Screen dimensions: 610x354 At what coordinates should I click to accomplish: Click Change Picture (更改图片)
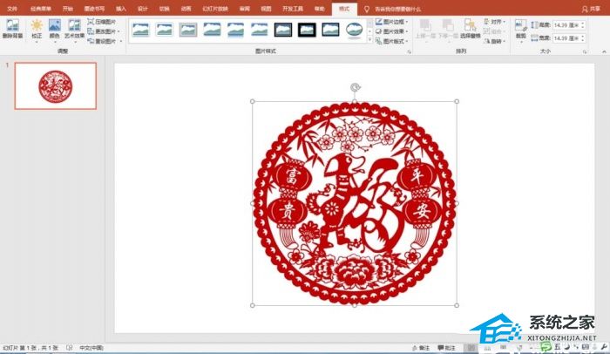tap(104, 31)
